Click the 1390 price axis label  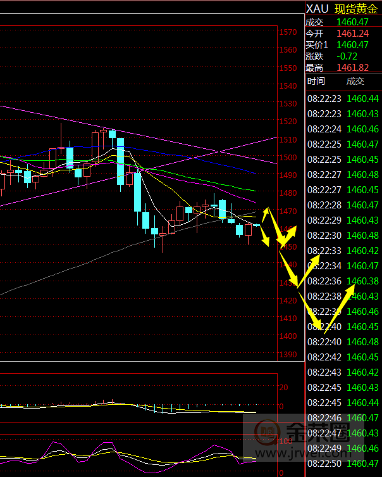tap(288, 354)
